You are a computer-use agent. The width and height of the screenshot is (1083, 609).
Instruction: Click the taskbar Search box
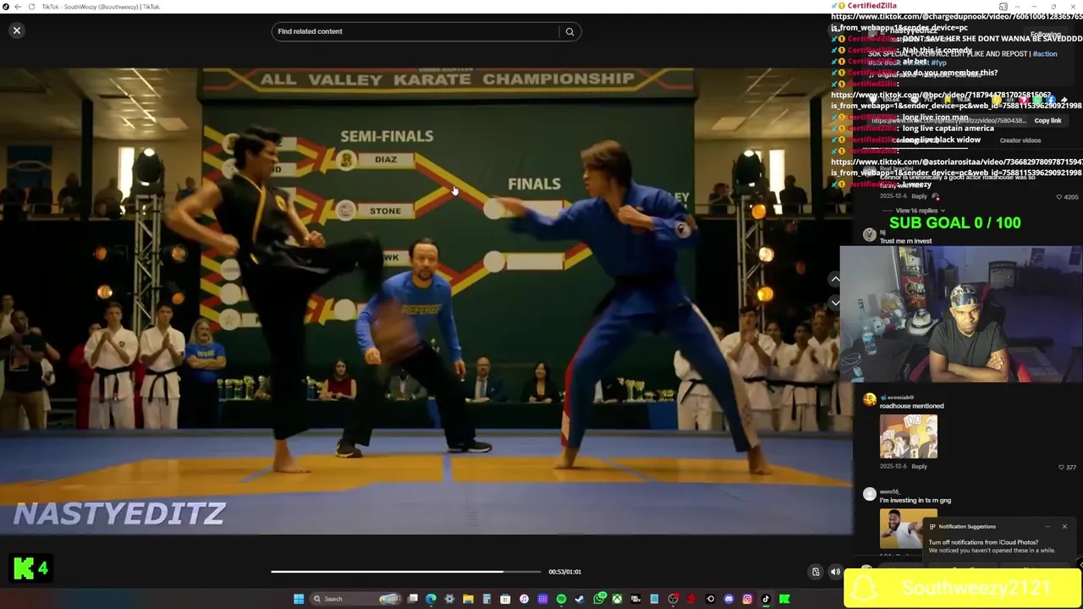[x=355, y=599]
